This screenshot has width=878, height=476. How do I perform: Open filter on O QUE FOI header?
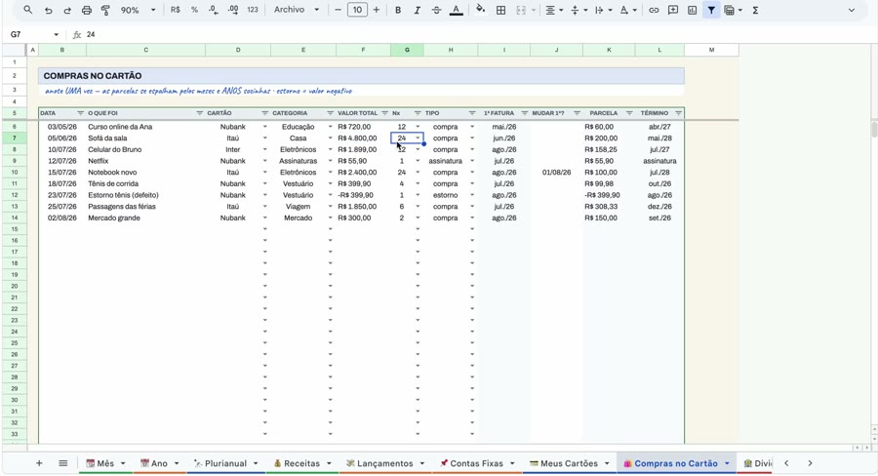[199, 113]
